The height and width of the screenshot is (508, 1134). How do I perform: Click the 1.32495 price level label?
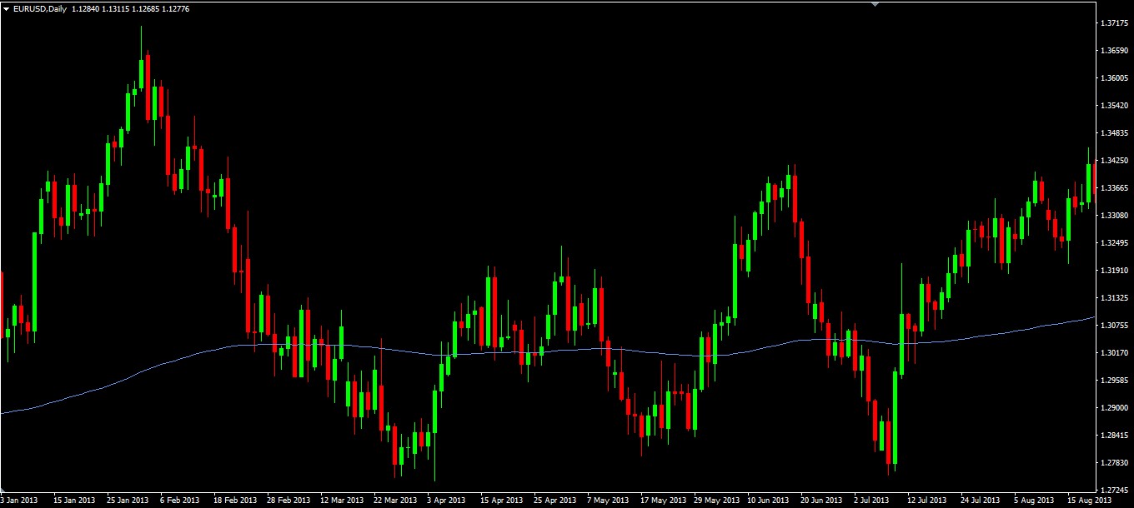pos(1114,243)
